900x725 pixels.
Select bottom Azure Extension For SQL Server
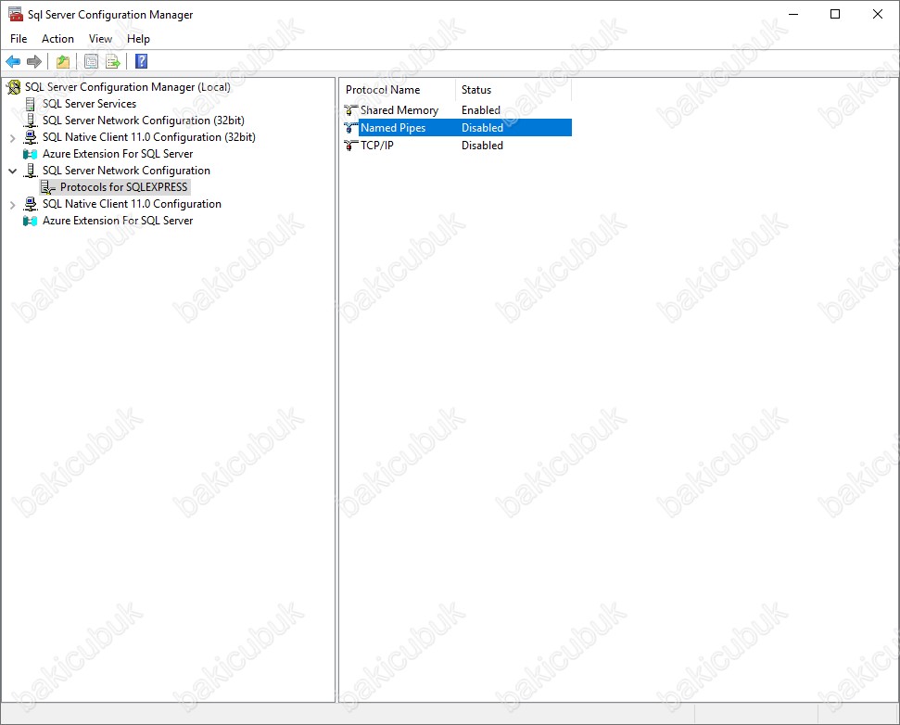118,221
